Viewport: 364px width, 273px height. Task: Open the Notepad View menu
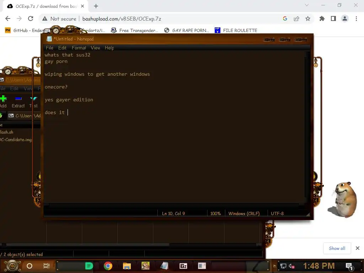pos(95,48)
